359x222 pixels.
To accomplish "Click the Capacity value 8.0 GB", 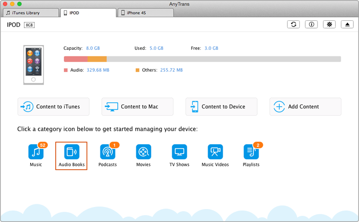I will (x=93, y=48).
